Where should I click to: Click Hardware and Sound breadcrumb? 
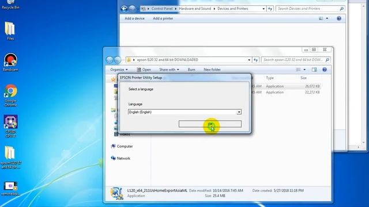195,9
